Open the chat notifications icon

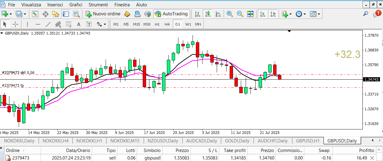click(x=377, y=14)
